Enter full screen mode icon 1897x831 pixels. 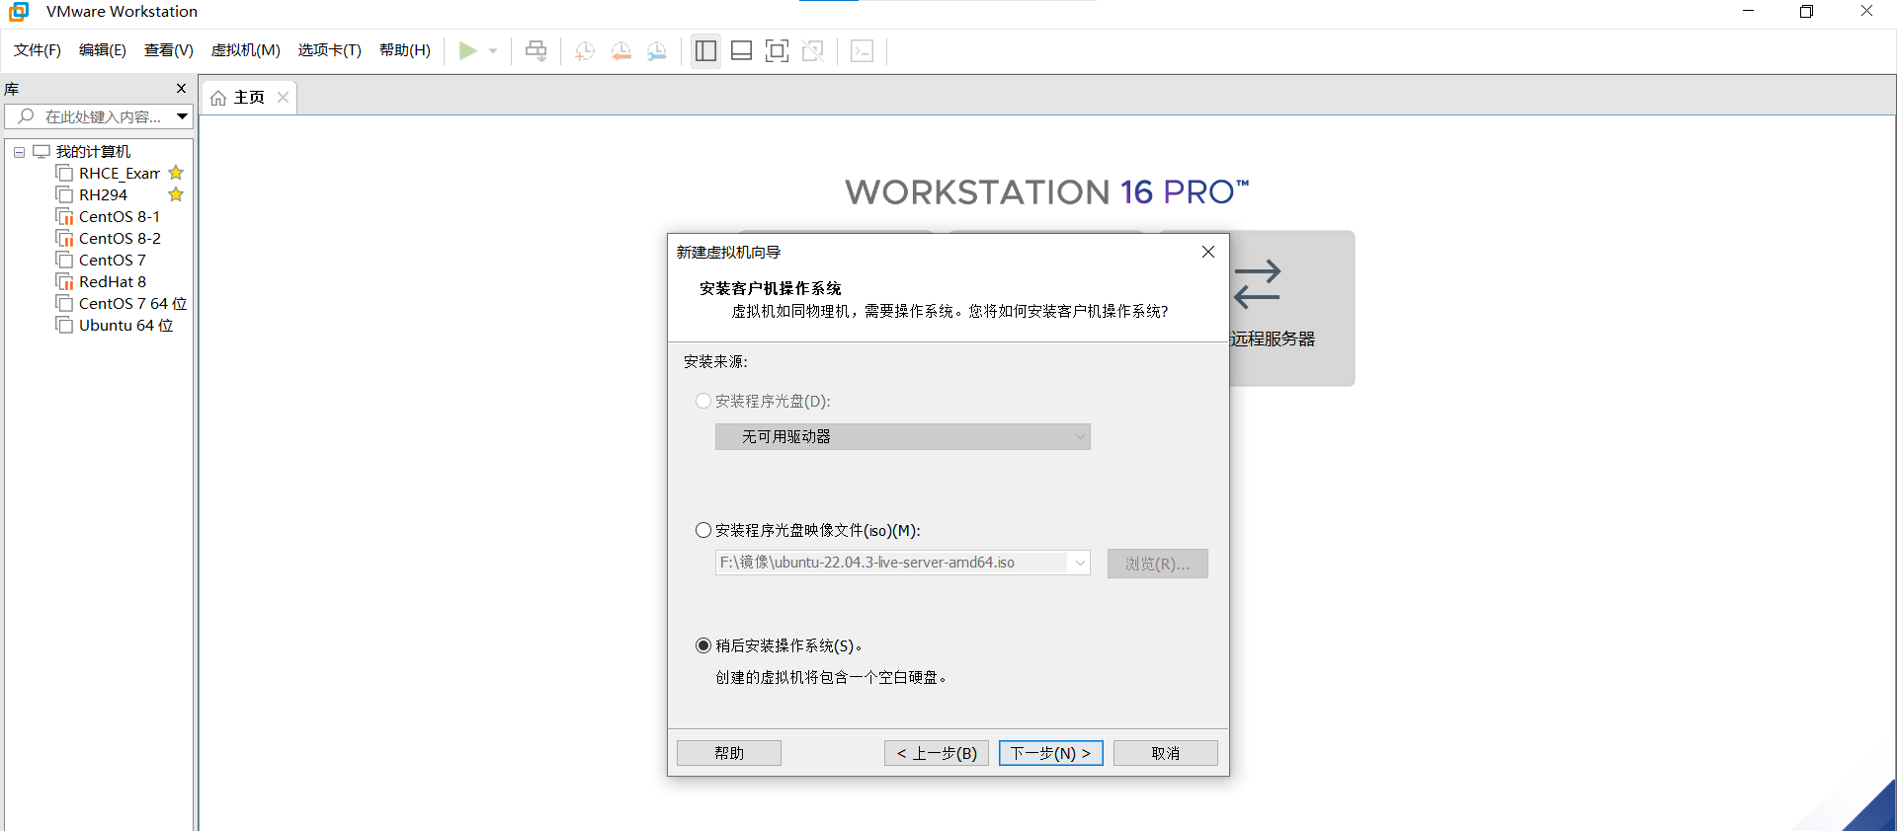click(777, 50)
